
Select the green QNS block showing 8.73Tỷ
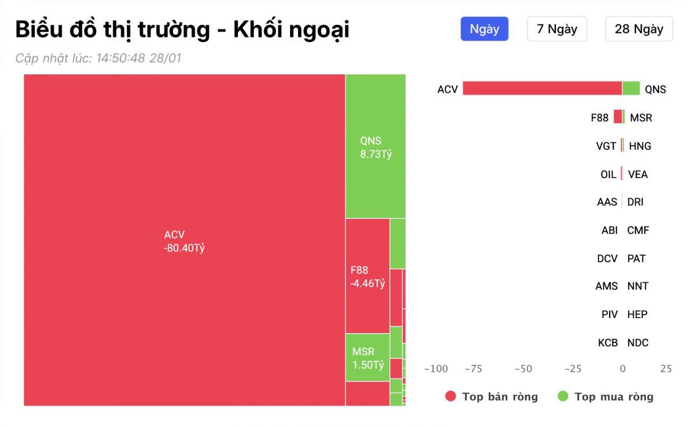[375, 144]
